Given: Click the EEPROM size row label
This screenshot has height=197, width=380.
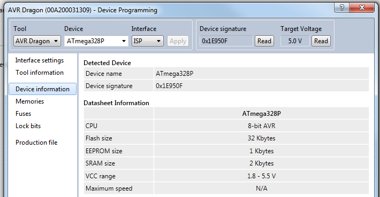Looking at the screenshot, I should tap(104, 151).
